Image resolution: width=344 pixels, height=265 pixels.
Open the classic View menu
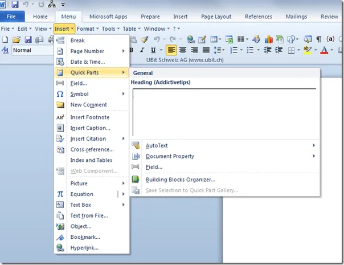(x=43, y=28)
